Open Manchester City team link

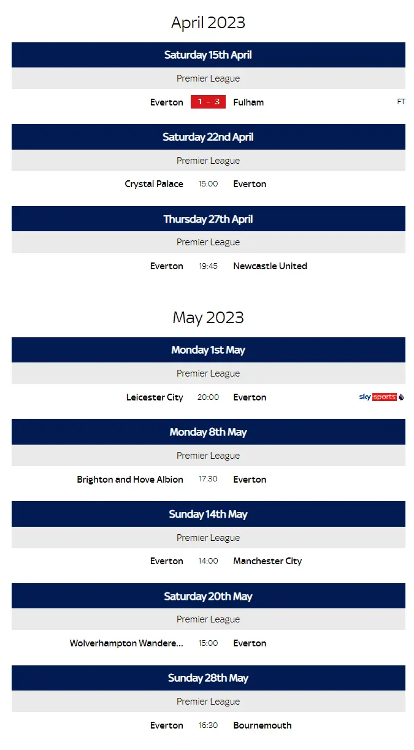[267, 561]
